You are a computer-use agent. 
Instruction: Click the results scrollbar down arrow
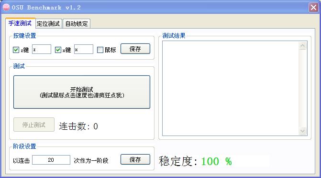(x=302, y=131)
